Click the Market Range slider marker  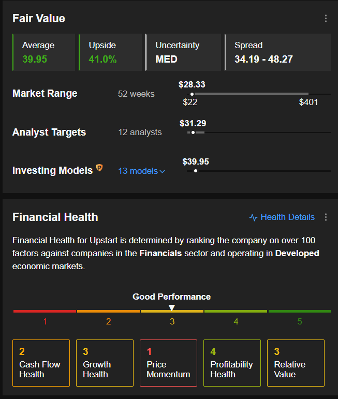click(192, 94)
